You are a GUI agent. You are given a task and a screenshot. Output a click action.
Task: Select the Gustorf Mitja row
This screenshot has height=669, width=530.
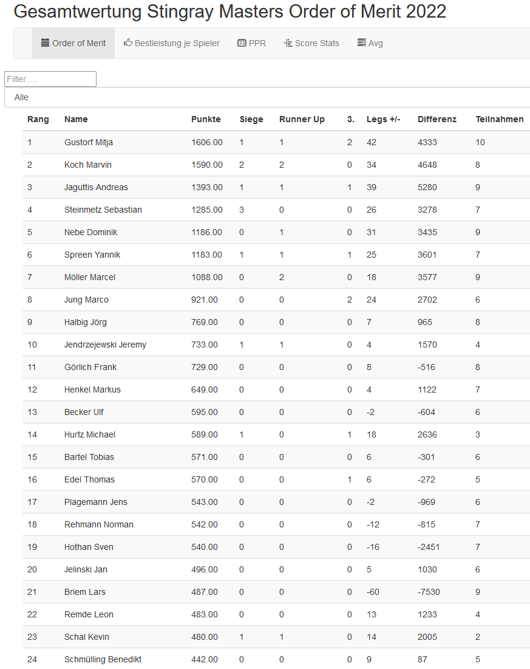click(x=89, y=142)
